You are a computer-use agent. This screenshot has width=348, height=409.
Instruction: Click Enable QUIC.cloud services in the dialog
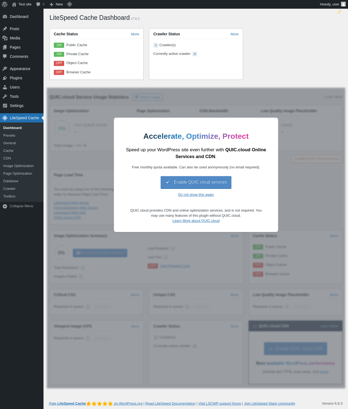pyautogui.click(x=196, y=182)
